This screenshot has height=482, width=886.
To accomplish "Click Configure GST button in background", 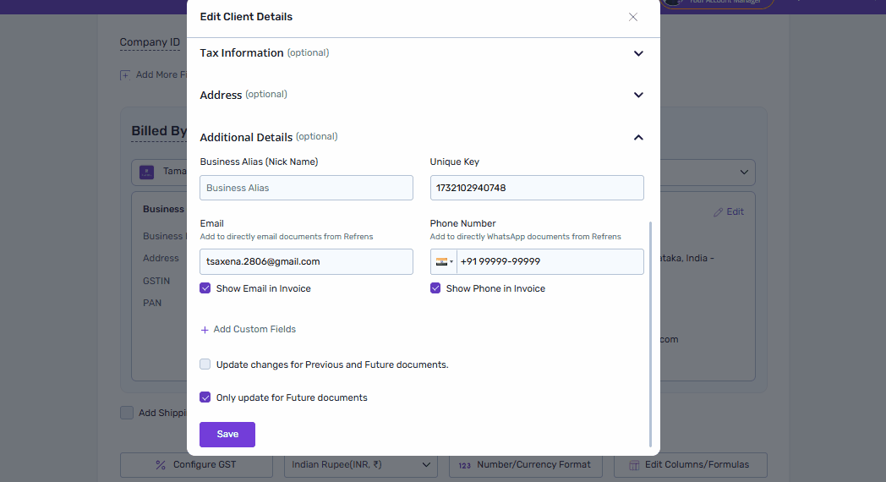I will click(x=197, y=465).
